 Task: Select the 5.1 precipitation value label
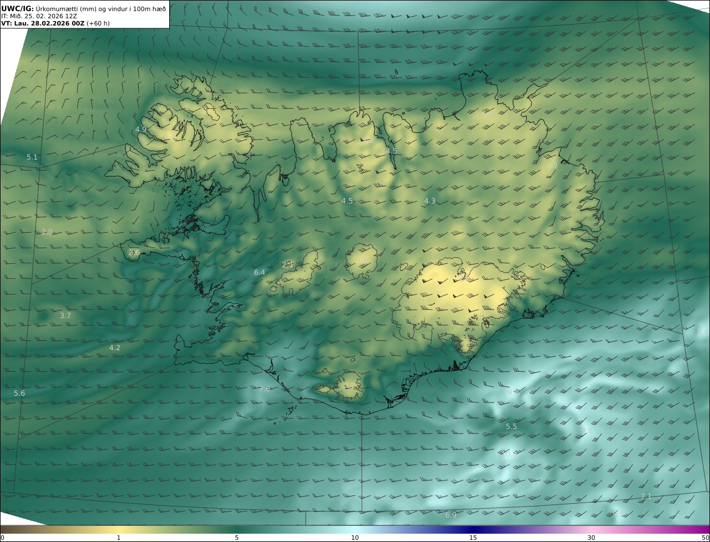[32, 157]
